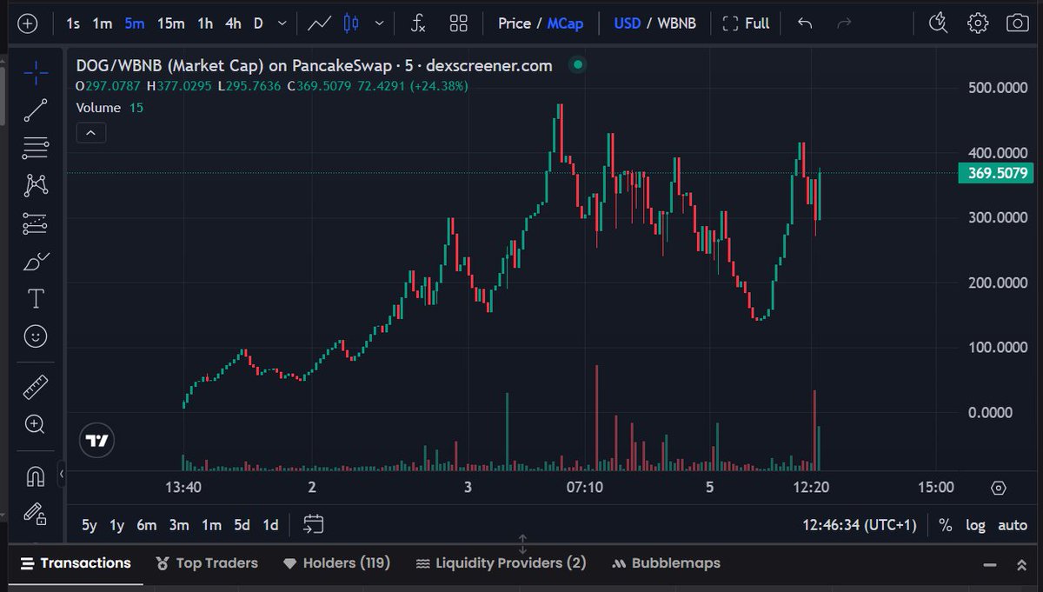The height and width of the screenshot is (592, 1043).
Task: Set range to 5d
Action: coord(242,525)
